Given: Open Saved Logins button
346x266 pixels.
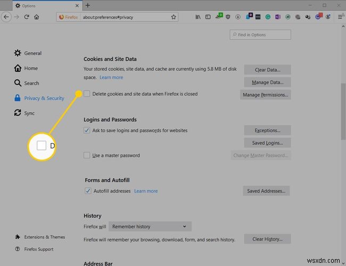Looking at the screenshot, I should [267, 143].
